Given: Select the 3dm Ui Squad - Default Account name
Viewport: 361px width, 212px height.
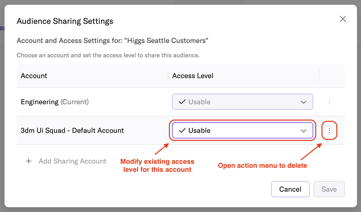Looking at the screenshot, I should click(72, 130).
